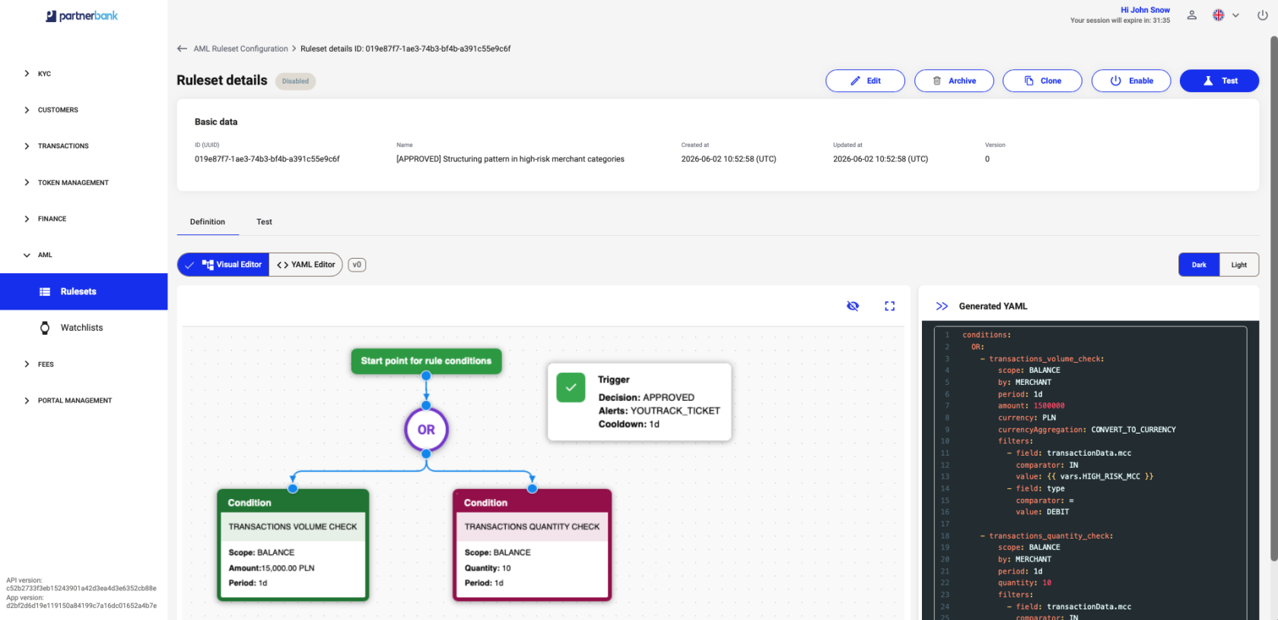Select the Light theme option
Screen dimensions: 1278x620
1239,265
